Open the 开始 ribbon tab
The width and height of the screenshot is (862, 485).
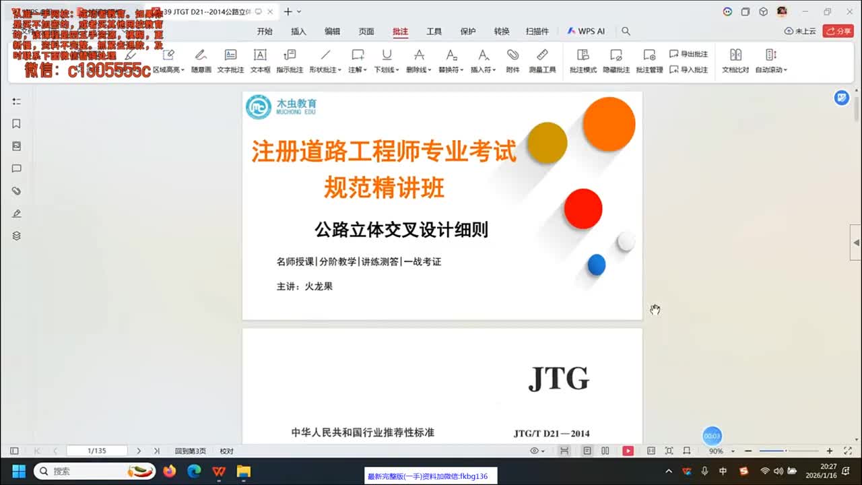coord(265,31)
